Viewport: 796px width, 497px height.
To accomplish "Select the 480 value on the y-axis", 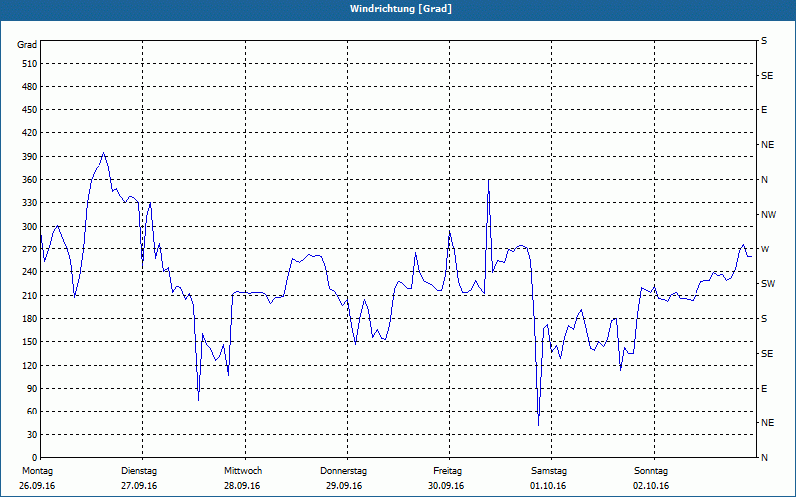I will click(30, 87).
